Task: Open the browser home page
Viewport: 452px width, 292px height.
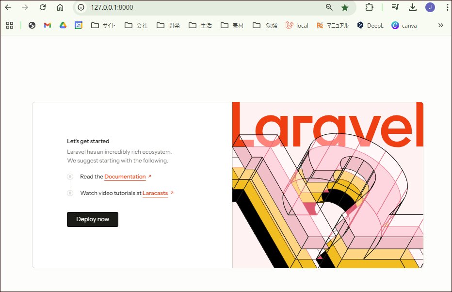Action: click(x=60, y=7)
